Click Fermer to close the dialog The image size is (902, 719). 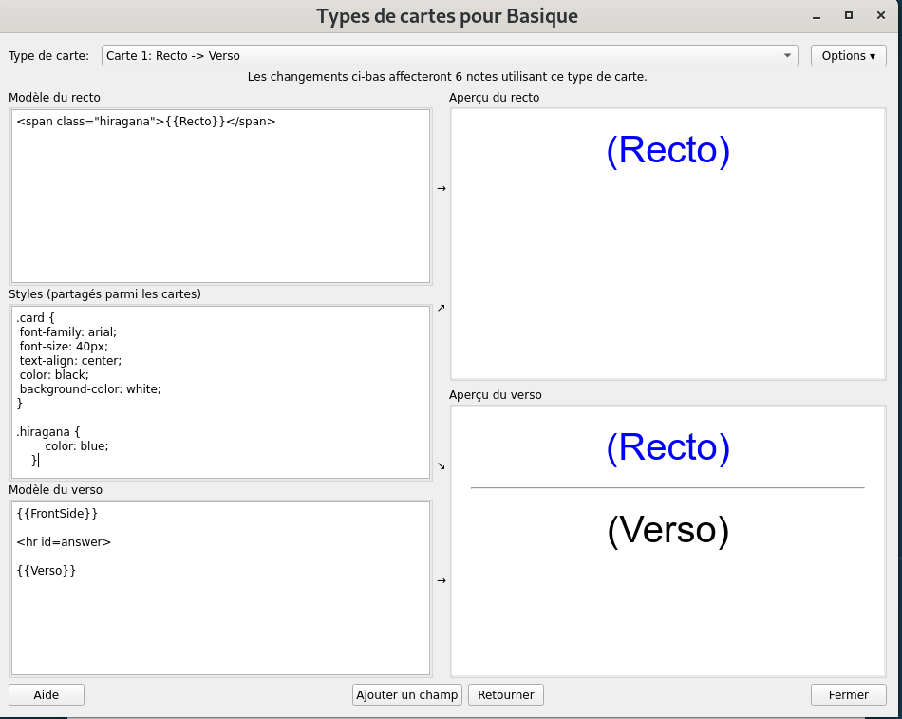pyautogui.click(x=848, y=695)
